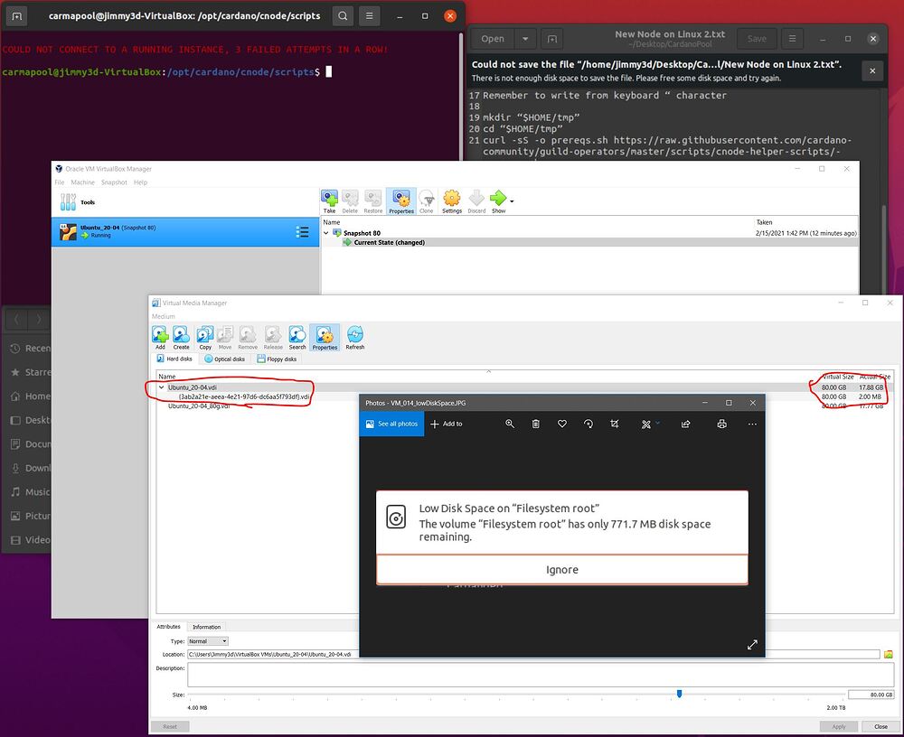Viewport: 904px width, 737px height.
Task: Click the rotate icon in Photos
Action: (589, 424)
